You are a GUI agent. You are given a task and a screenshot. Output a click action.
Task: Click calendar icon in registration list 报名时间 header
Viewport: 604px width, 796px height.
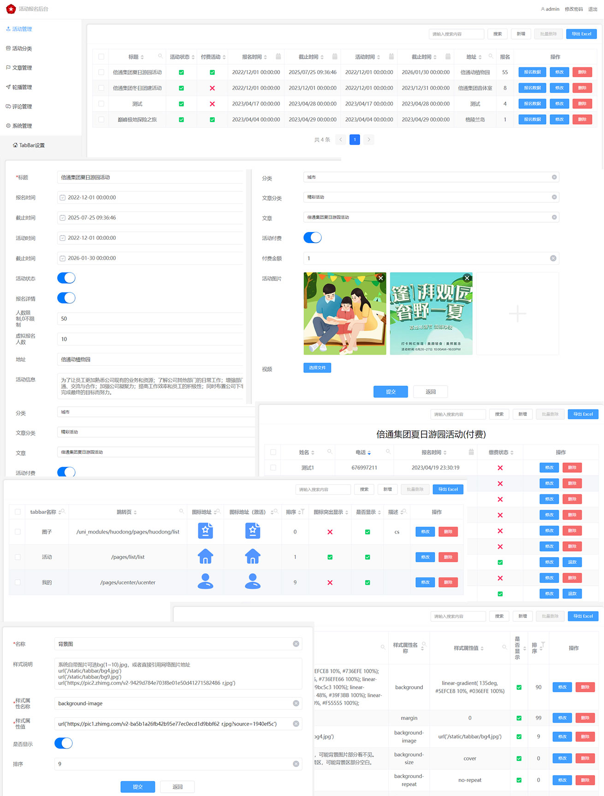(471, 452)
